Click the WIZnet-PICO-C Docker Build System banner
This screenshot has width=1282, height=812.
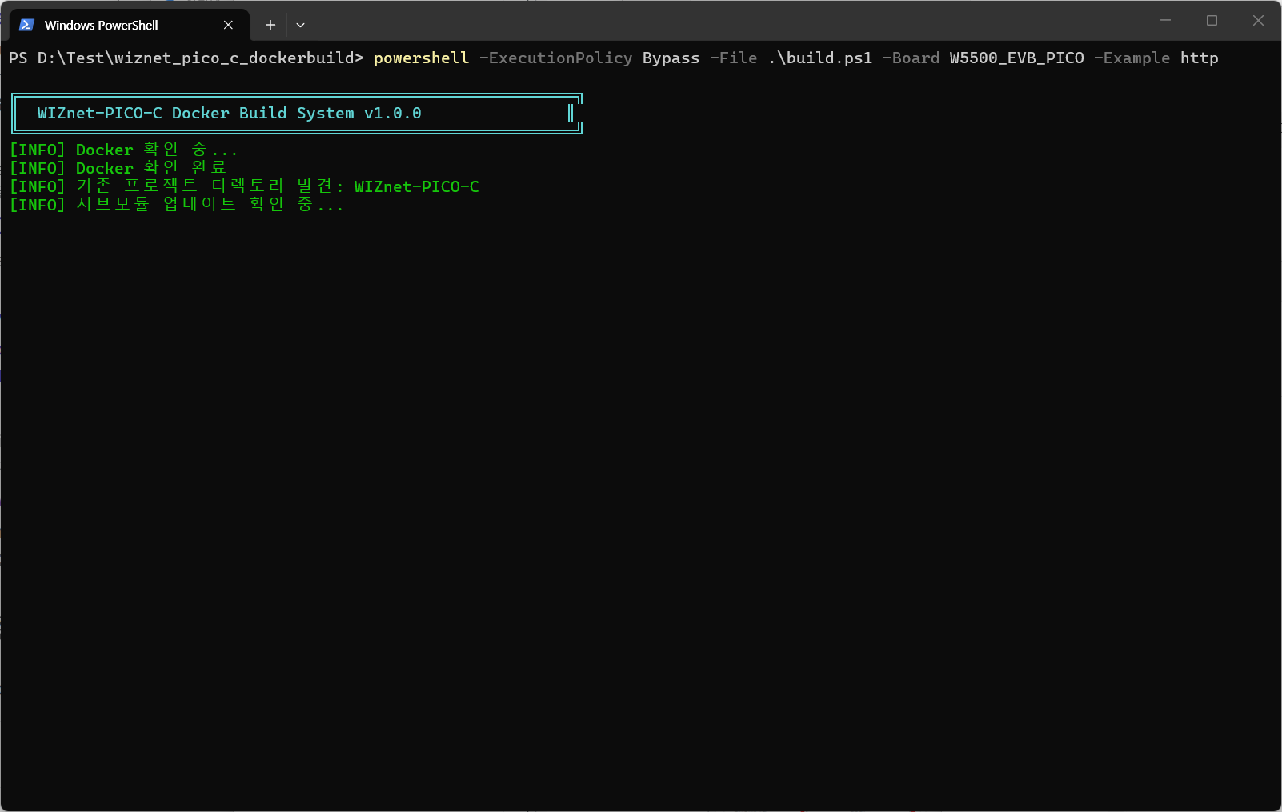[229, 114]
